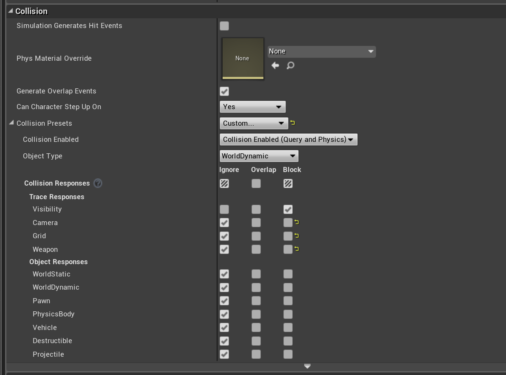
Task: Click the advanced expand arrow at bottom
Action: click(307, 366)
